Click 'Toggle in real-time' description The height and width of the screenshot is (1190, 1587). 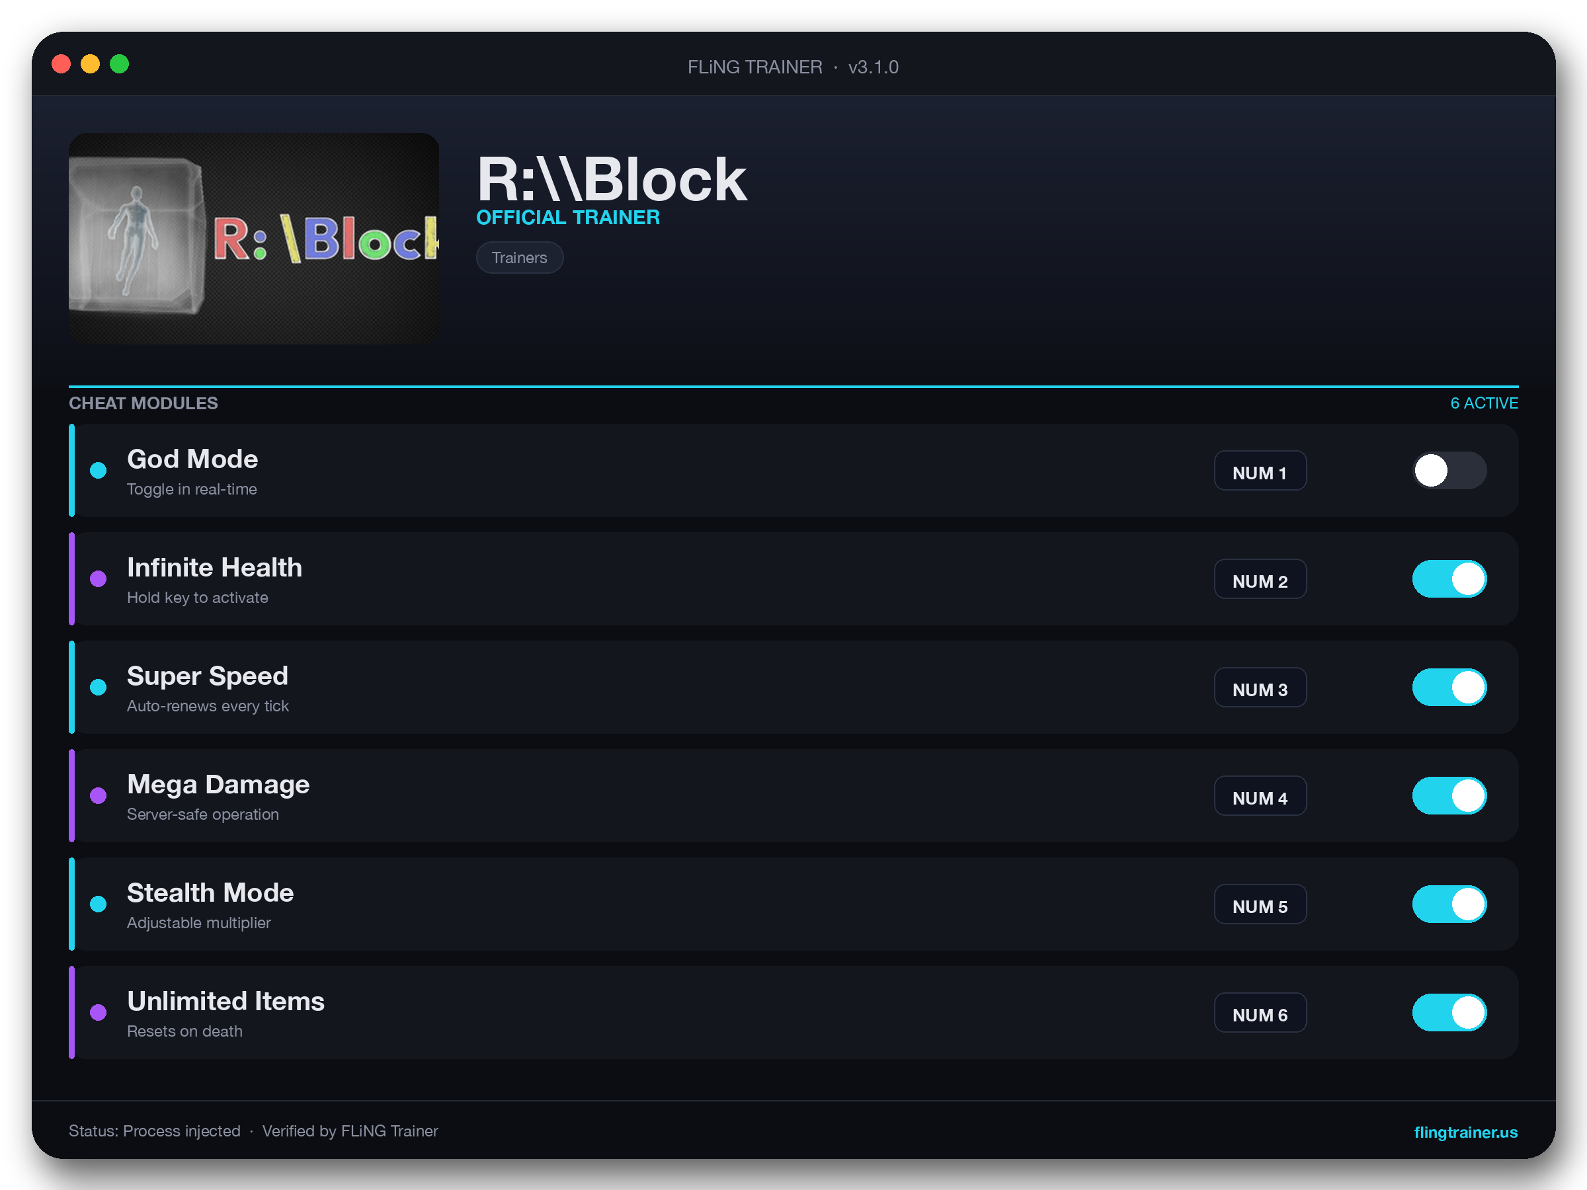click(x=192, y=489)
